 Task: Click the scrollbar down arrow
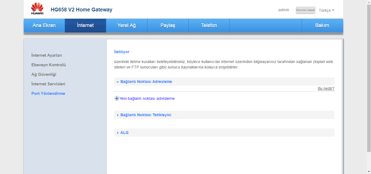[x=369, y=172]
